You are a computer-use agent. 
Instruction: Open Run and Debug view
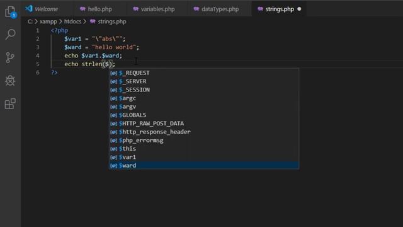point(10,81)
